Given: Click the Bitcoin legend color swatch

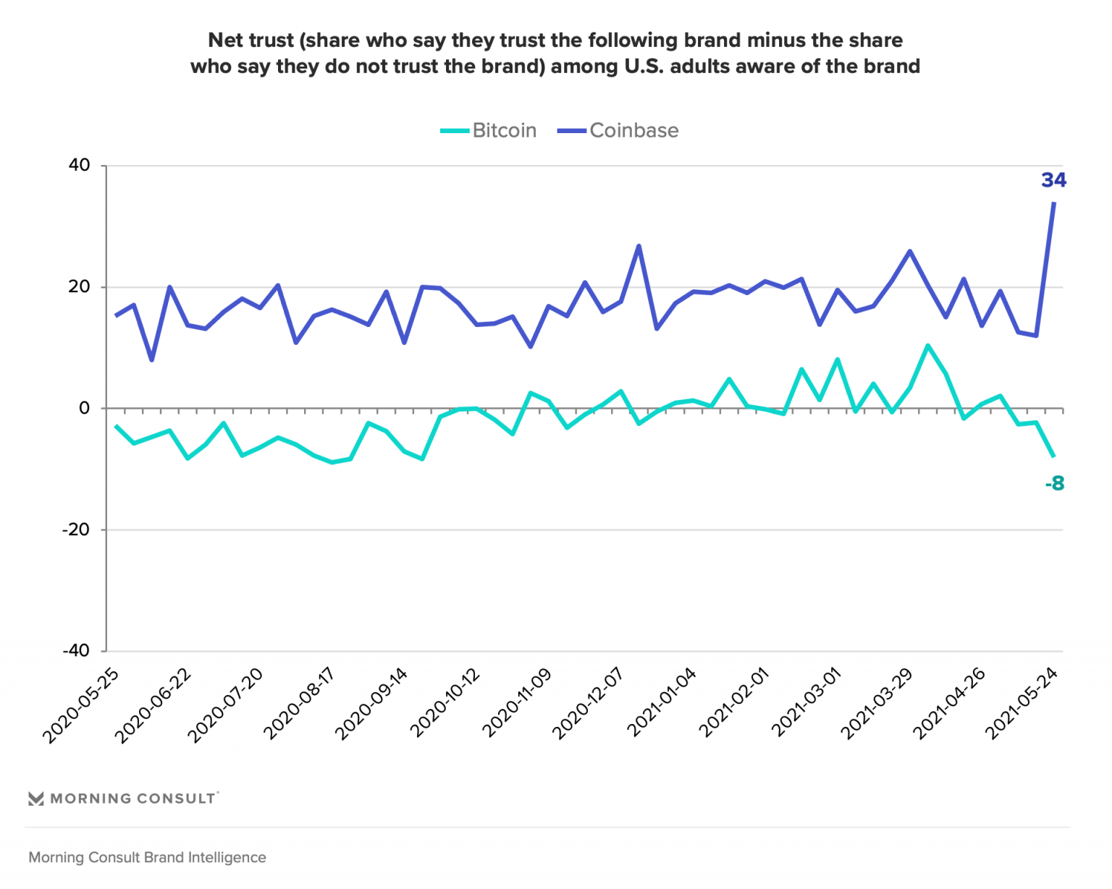Looking at the screenshot, I should [x=455, y=131].
